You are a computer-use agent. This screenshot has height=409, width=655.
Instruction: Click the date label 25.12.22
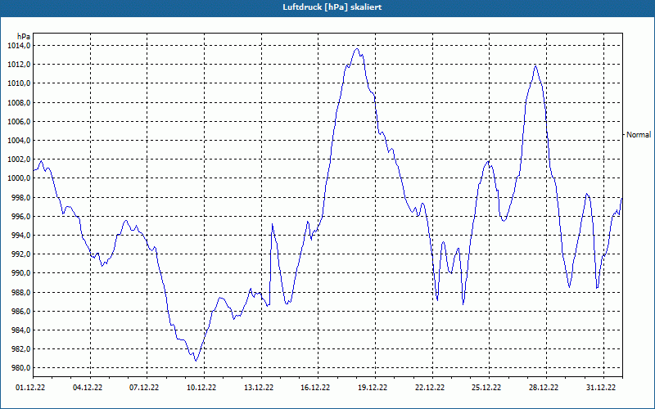[x=486, y=388]
